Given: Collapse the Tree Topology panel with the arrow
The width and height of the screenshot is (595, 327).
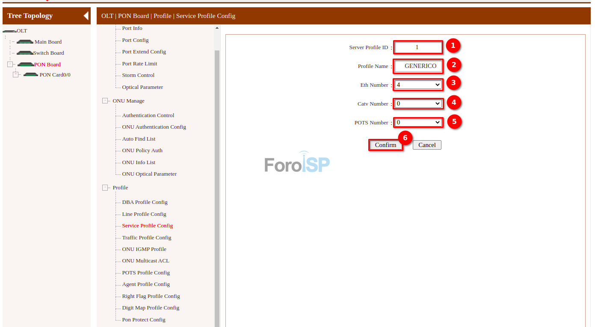Looking at the screenshot, I should point(86,15).
